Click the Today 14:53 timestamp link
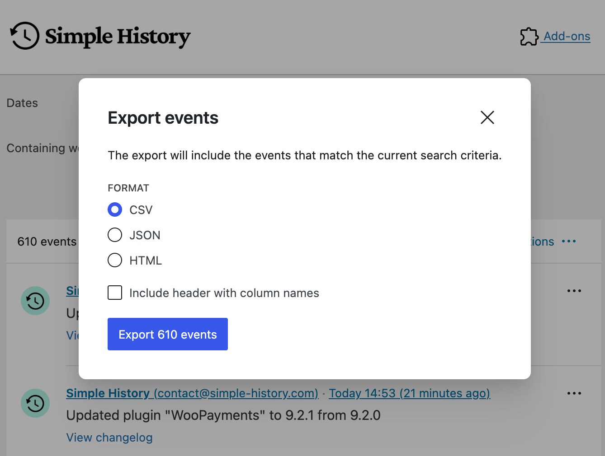Image resolution: width=605 pixels, height=456 pixels. click(409, 393)
